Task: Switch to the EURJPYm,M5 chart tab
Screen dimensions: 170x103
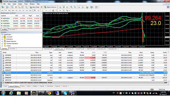Action: coord(80,49)
